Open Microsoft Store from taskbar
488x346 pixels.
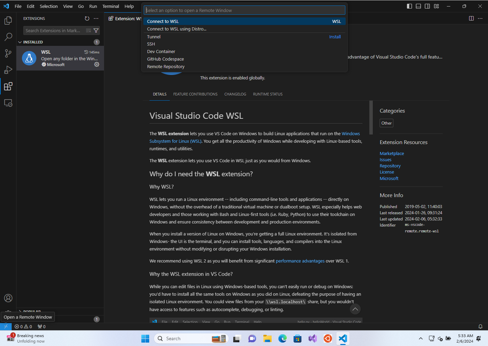coord(297,338)
